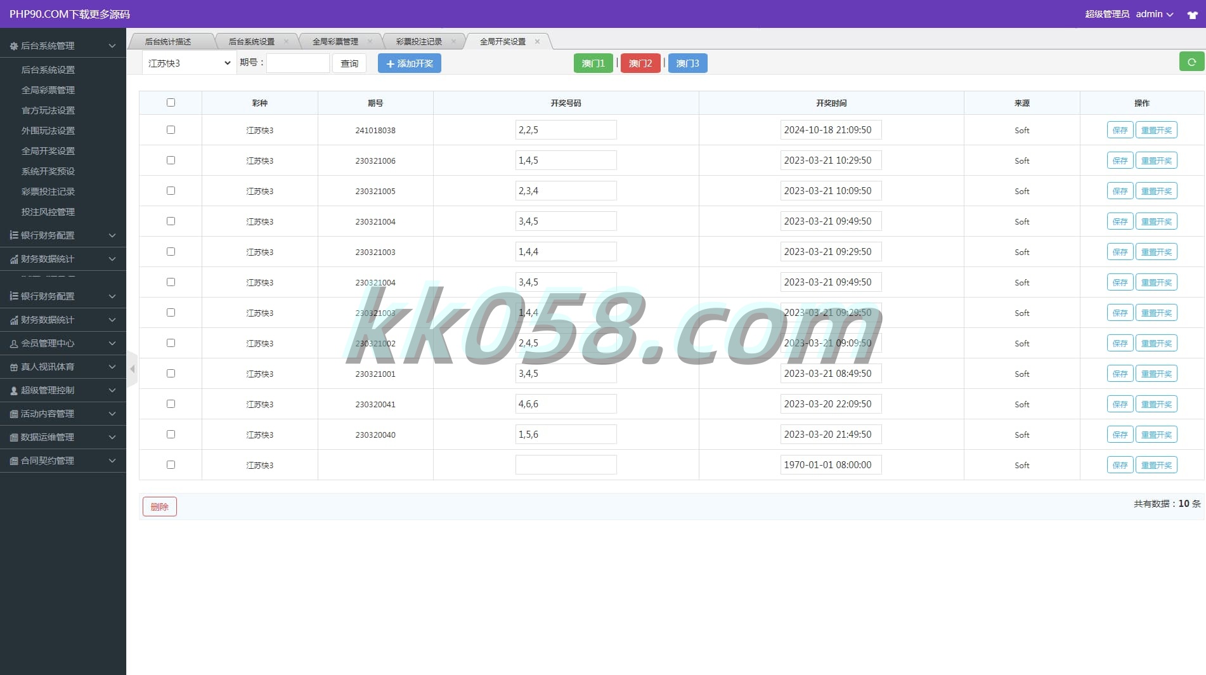1206x675 pixels.
Task: Click the person icon beside 超级管理控制
Action: pos(14,390)
